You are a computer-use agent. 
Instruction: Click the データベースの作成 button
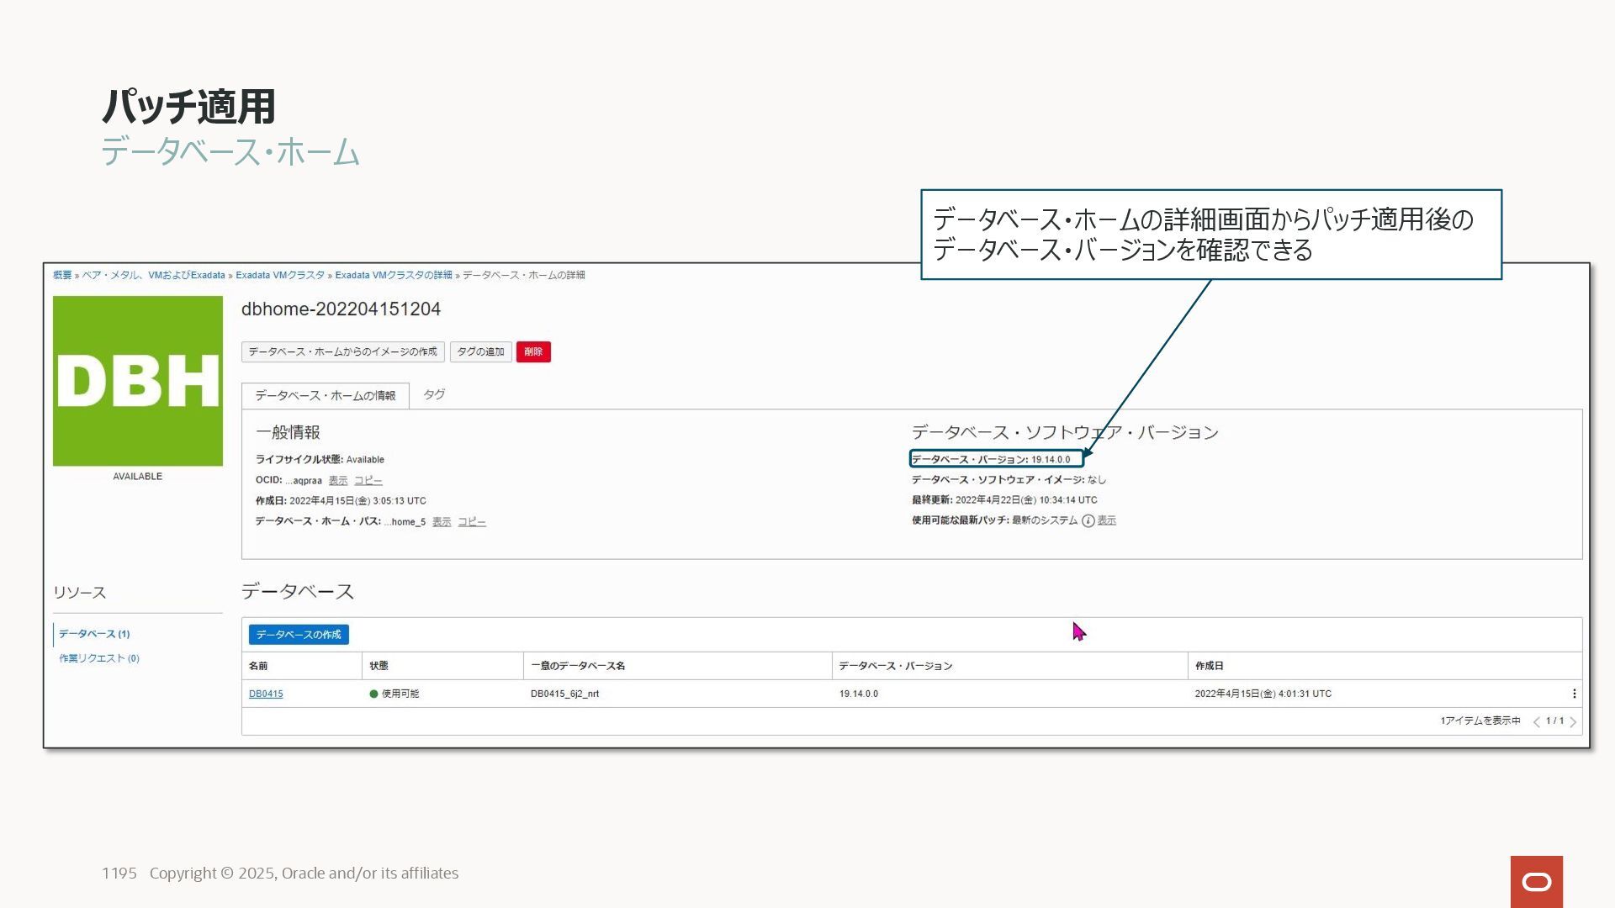(x=299, y=635)
